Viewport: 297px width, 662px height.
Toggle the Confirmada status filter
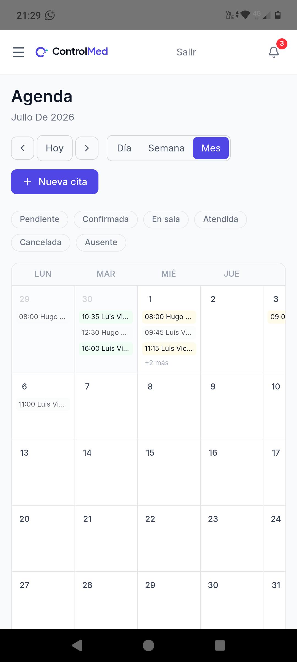(x=106, y=220)
